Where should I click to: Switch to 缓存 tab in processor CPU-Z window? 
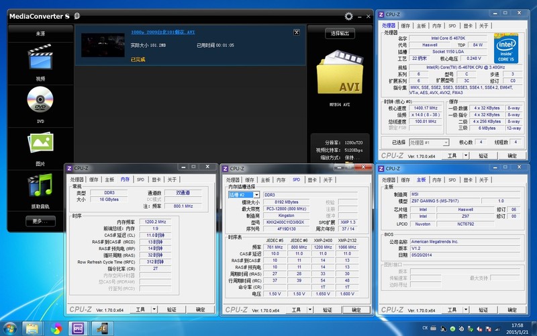point(405,26)
